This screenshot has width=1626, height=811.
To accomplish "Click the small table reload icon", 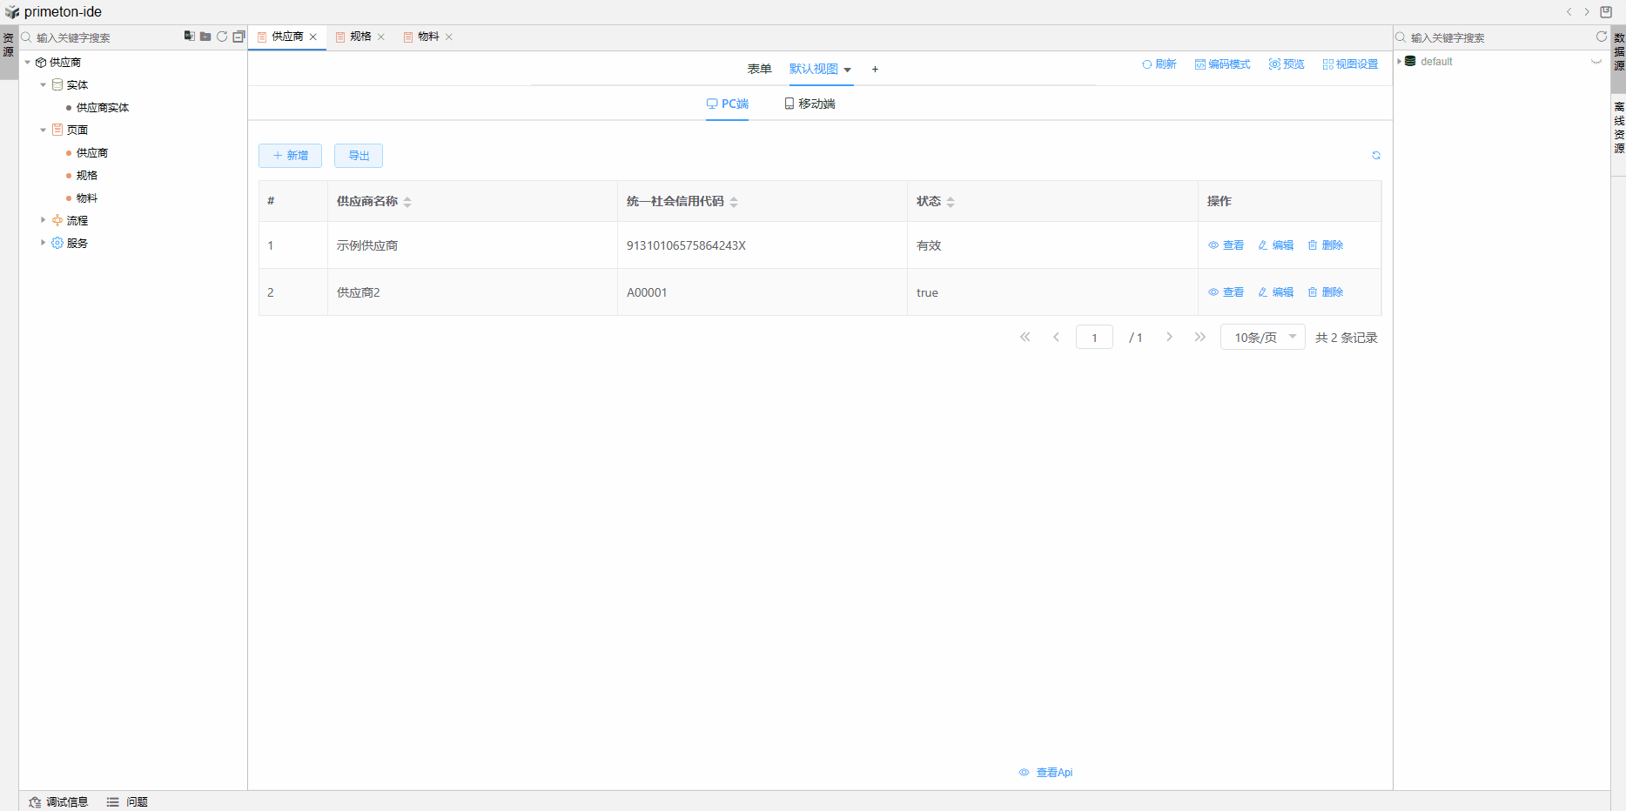I will (1376, 156).
